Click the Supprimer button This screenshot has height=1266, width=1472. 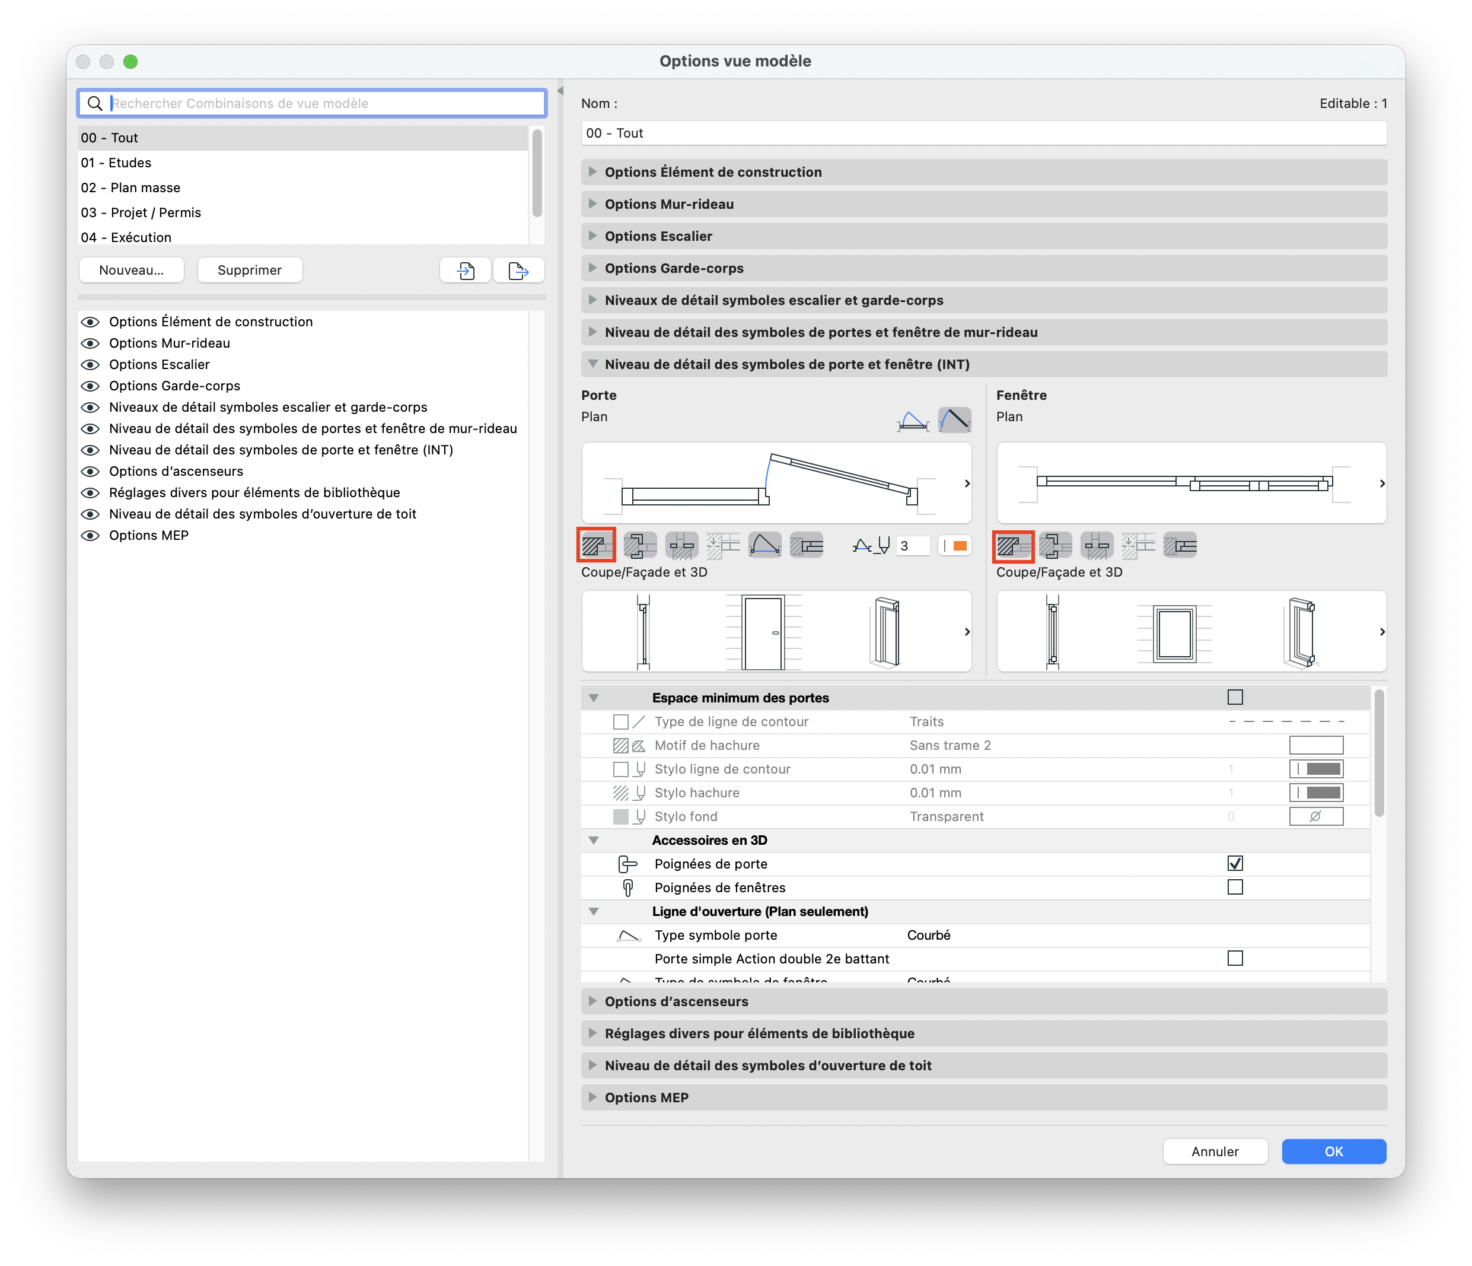coord(249,270)
